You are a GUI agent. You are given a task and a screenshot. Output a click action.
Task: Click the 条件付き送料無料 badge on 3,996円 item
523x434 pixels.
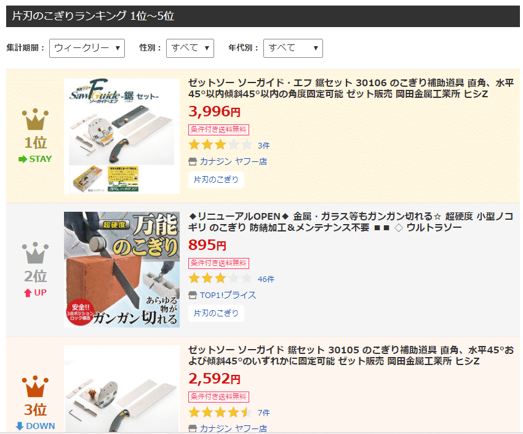[x=218, y=130]
